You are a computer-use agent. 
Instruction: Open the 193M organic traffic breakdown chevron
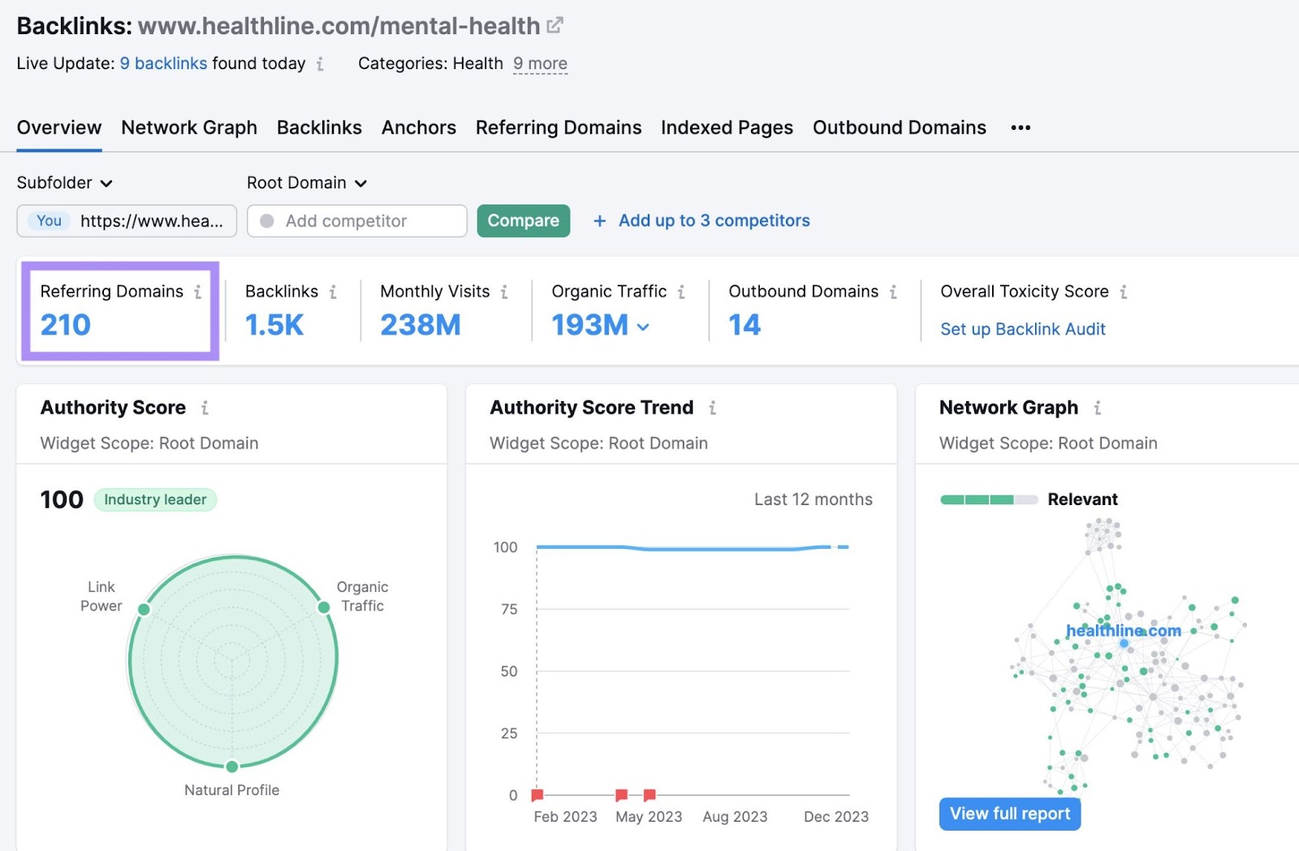(x=643, y=326)
